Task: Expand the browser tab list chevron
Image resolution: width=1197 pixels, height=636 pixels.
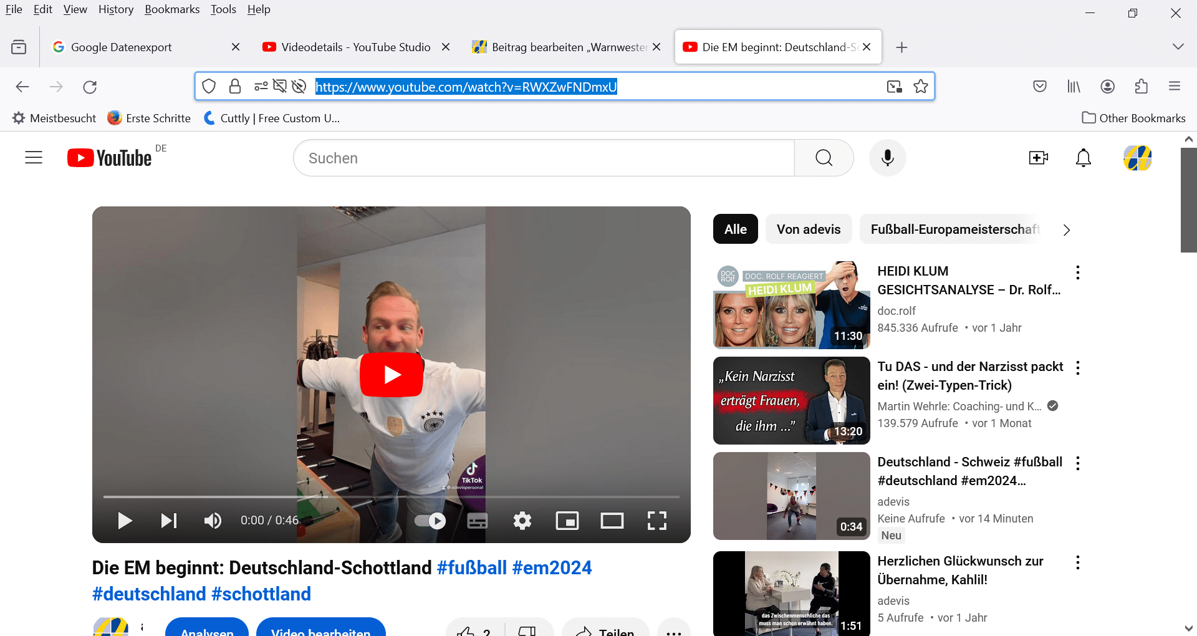Action: coord(1178,47)
